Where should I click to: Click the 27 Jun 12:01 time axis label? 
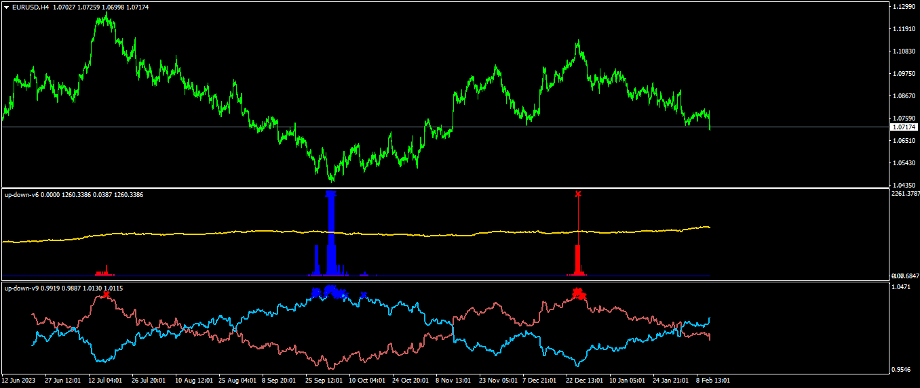tap(62, 381)
